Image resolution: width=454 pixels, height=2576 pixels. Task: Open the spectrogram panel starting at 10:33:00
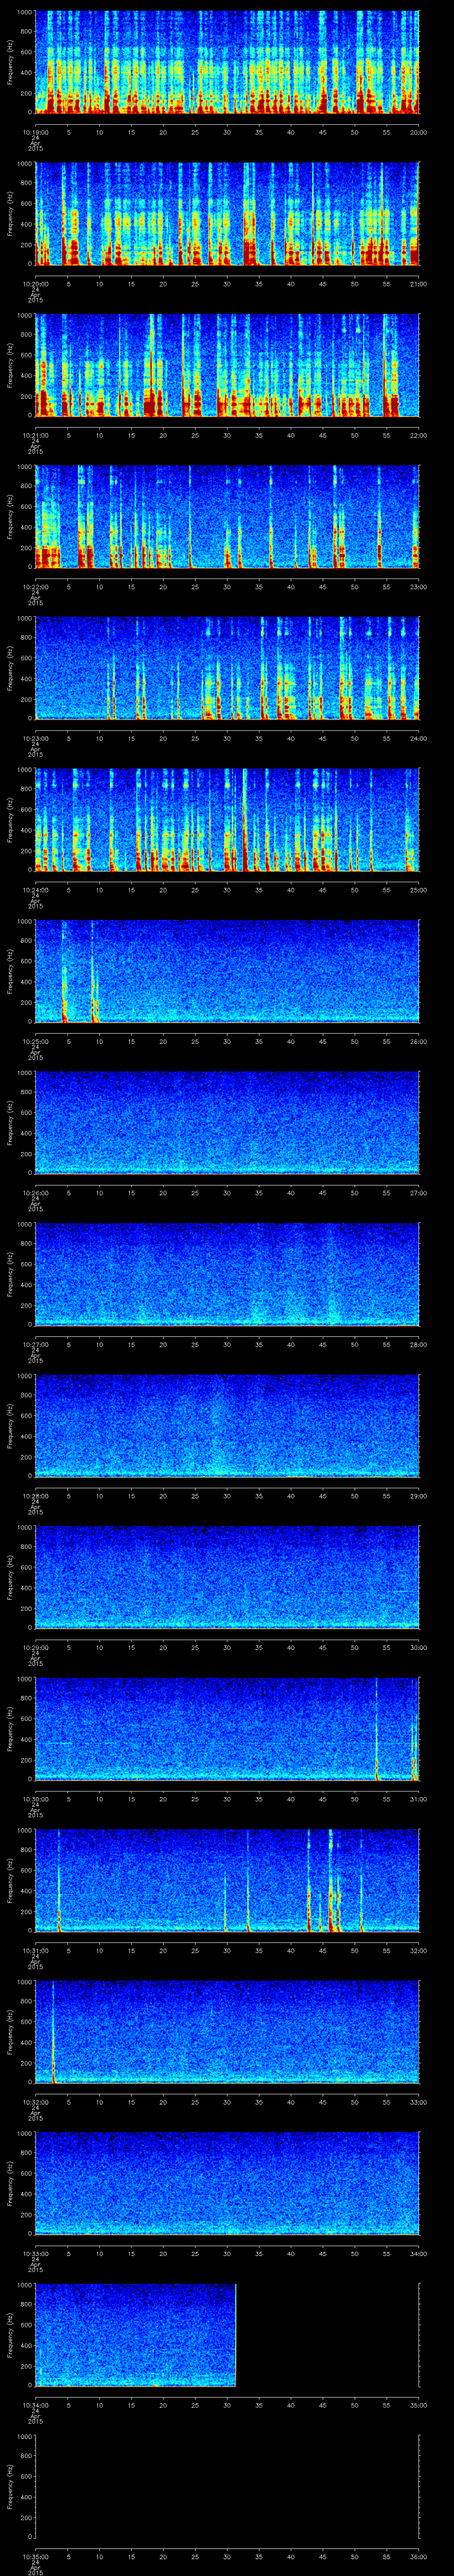click(227, 2183)
